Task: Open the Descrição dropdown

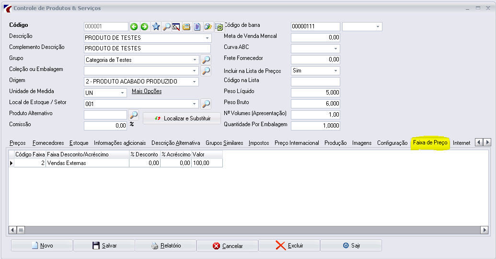Action: (207, 38)
